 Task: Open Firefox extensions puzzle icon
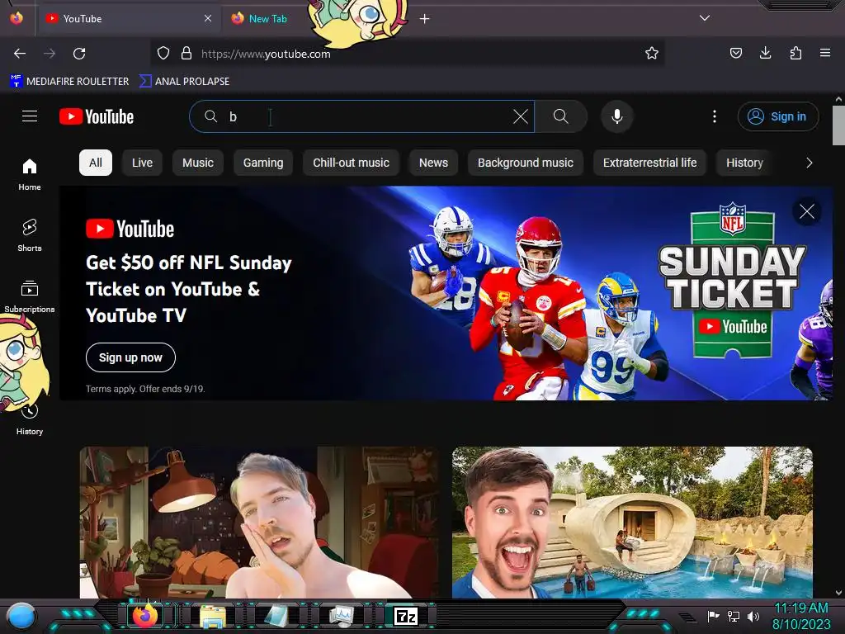795,53
